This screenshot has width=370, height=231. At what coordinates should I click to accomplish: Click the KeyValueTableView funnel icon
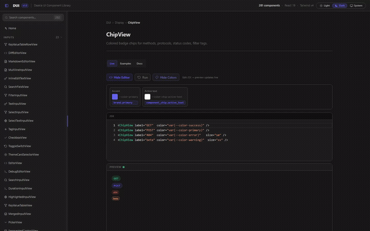(5, 206)
